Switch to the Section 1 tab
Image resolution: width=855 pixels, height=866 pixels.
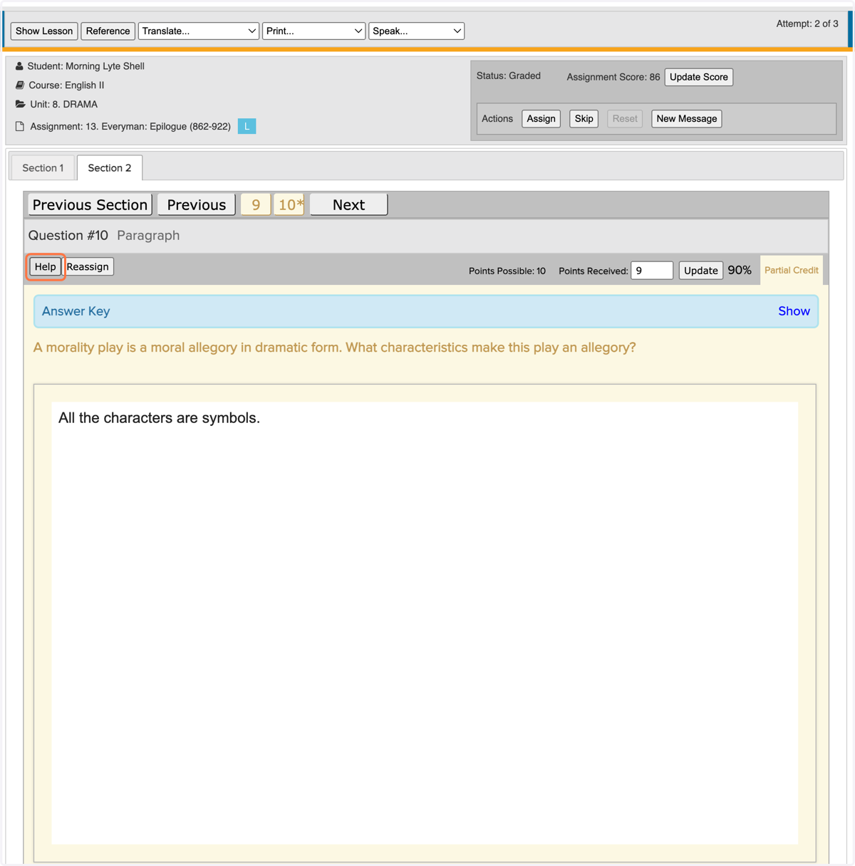43,168
